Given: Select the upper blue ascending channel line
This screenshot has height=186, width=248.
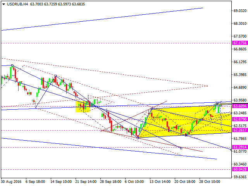Looking at the screenshot, I should point(102,19).
